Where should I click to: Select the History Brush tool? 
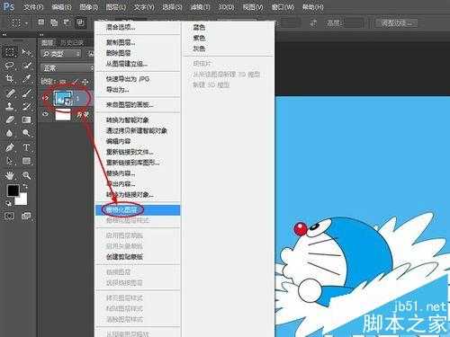coord(26,106)
